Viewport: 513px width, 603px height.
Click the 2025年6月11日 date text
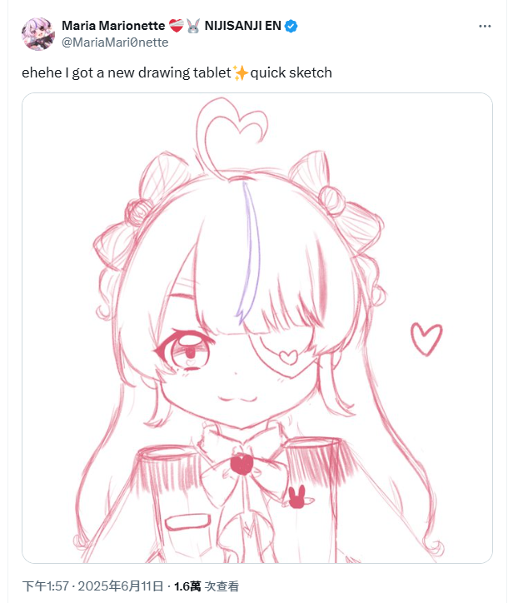tap(121, 586)
